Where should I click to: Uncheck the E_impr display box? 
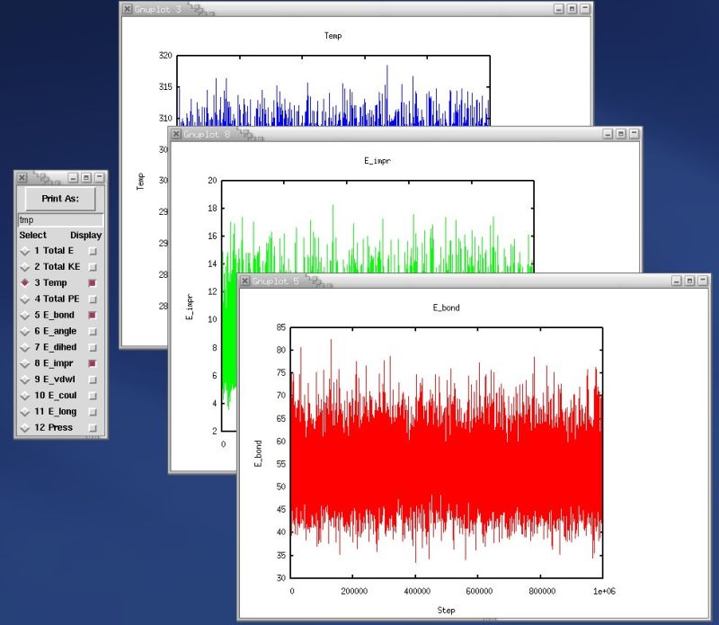click(91, 363)
